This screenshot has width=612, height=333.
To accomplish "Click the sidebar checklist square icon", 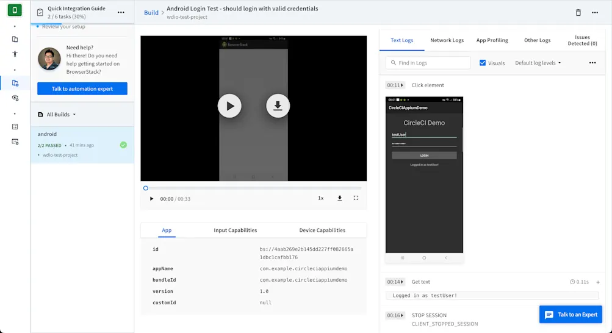I will click(x=15, y=127).
